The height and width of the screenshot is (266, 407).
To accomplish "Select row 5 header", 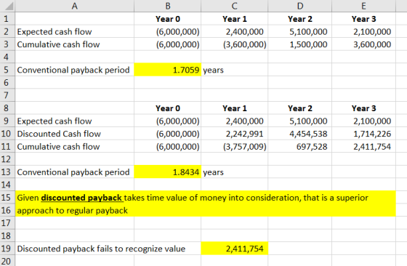I will (7, 70).
